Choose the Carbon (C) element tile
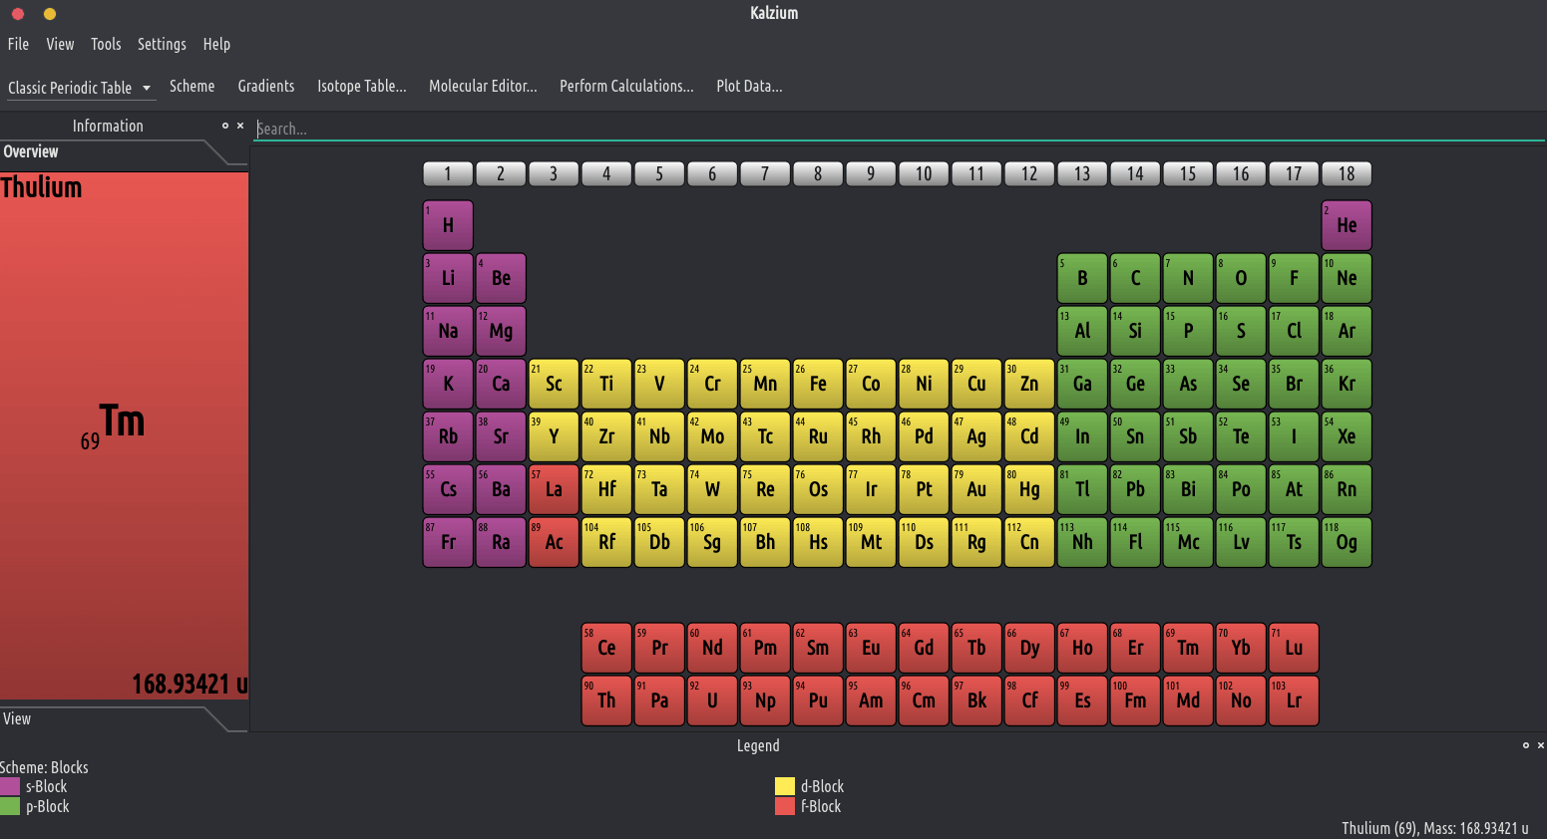 (1135, 278)
